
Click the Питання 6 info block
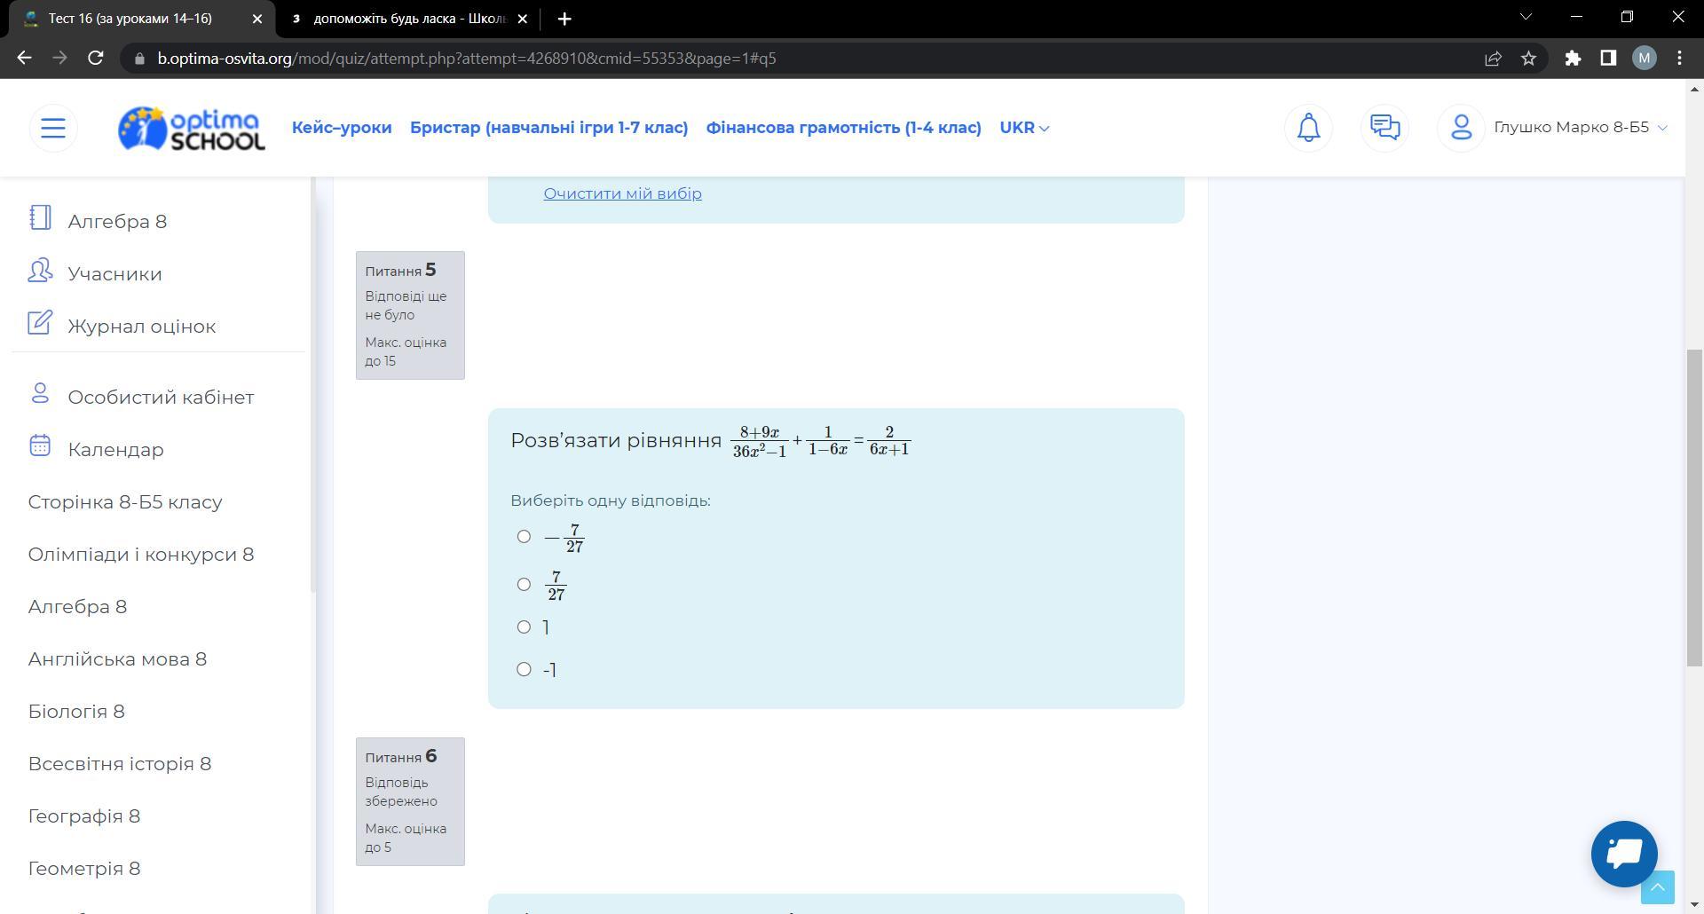(x=410, y=801)
